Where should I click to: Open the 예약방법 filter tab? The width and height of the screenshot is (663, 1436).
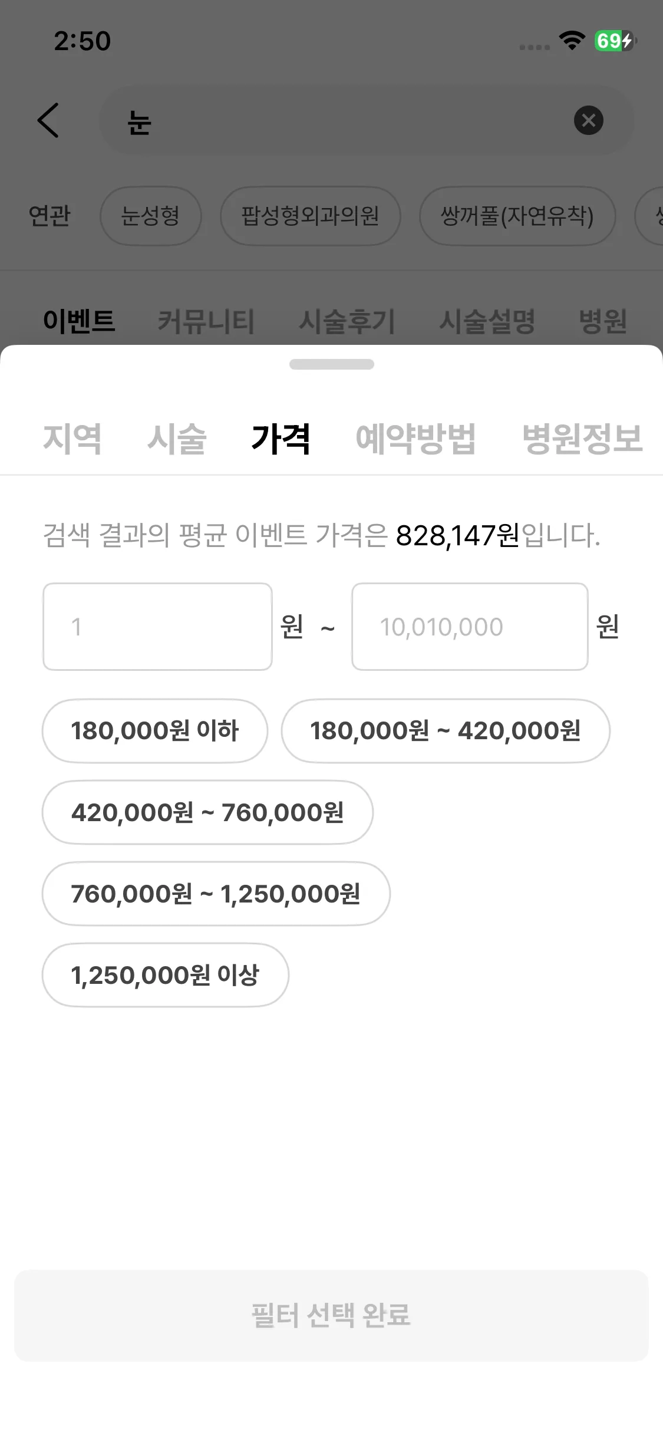(415, 439)
